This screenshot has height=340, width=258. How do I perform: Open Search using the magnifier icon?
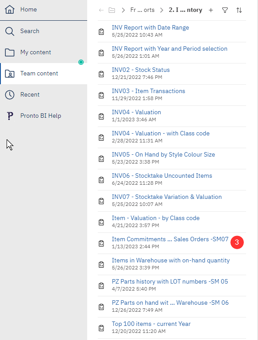[x=10, y=31]
